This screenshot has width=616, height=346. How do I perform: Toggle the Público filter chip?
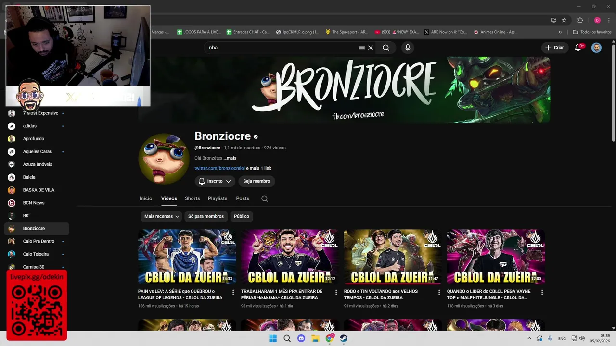(242, 216)
